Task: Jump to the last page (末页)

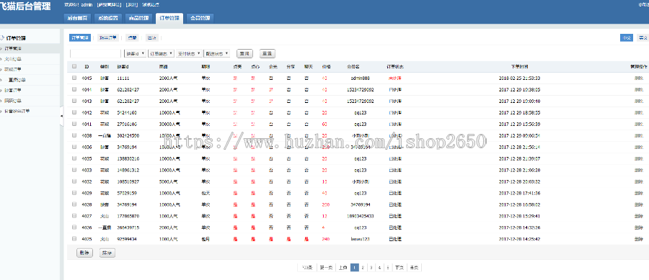Action: point(415,268)
